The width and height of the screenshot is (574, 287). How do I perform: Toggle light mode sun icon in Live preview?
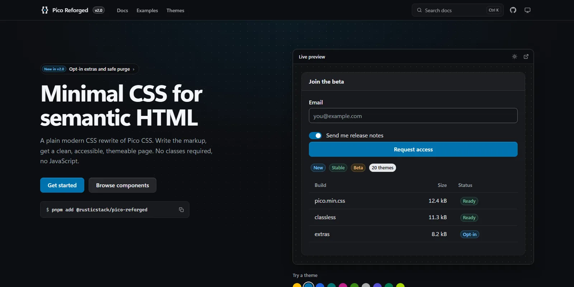click(514, 57)
